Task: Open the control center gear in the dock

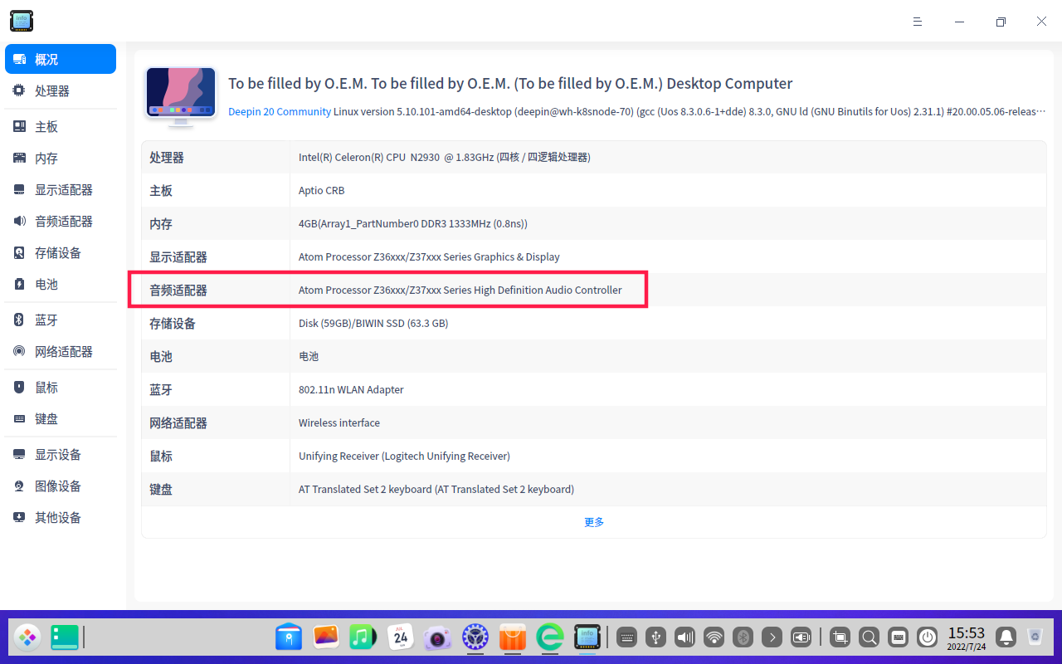Action: point(475,637)
